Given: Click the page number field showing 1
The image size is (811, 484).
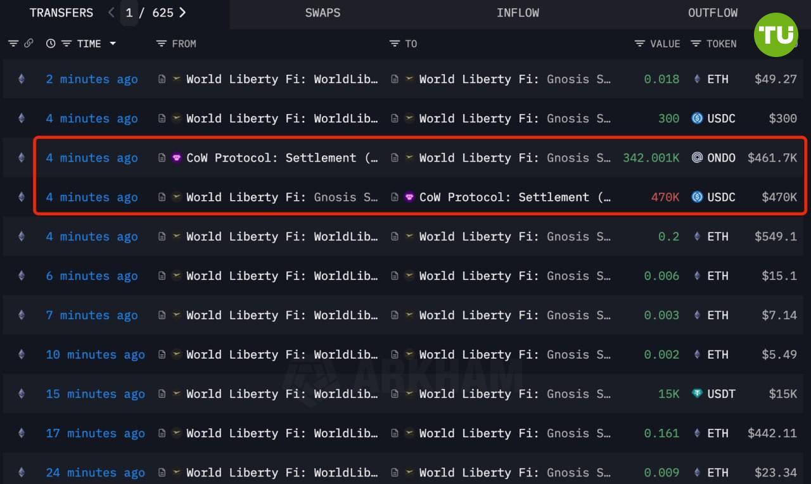Looking at the screenshot, I should tap(129, 13).
